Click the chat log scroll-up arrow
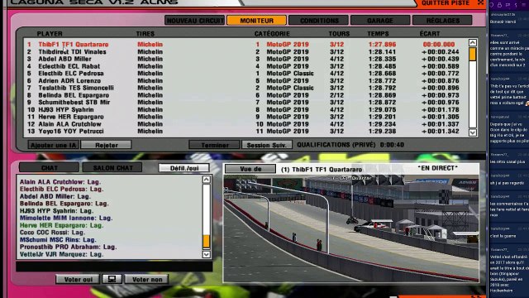The image size is (529, 298). point(207,180)
